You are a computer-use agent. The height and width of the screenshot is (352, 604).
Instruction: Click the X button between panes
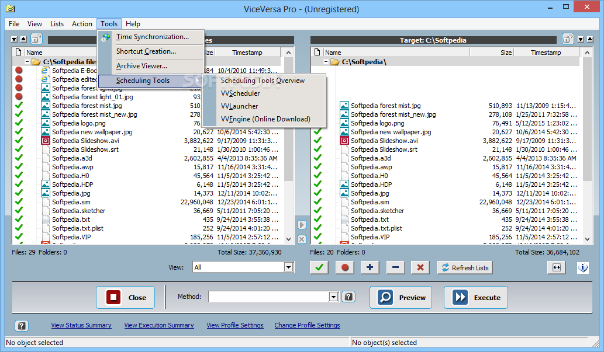coord(302,239)
